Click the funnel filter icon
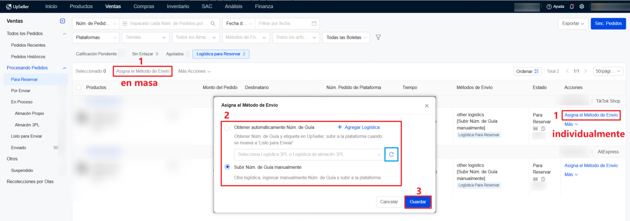This screenshot has height=221, width=630. (x=378, y=37)
